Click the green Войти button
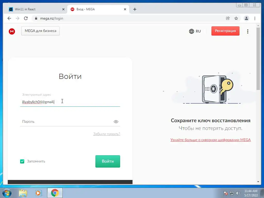 coord(108,161)
